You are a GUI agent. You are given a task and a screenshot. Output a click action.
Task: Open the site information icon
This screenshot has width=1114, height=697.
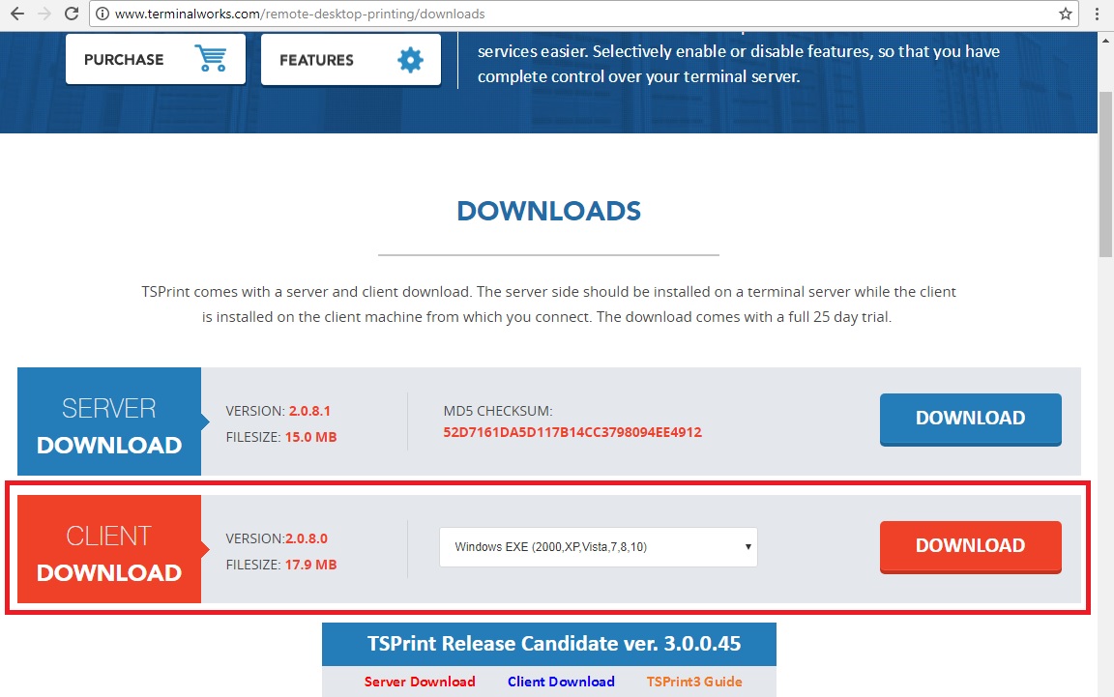(103, 15)
